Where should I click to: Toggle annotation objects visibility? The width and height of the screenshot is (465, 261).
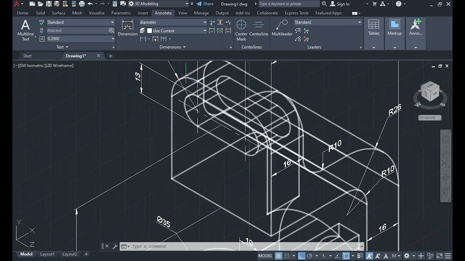point(369,256)
